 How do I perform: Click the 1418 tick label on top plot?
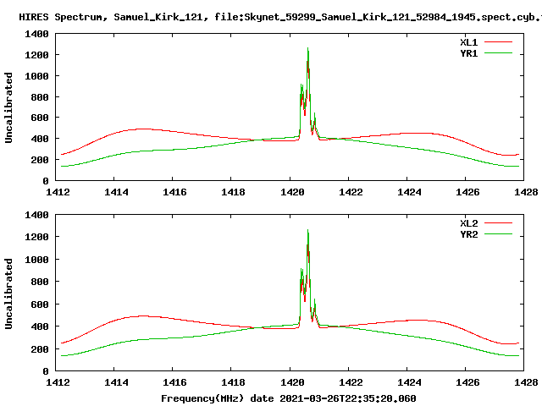click(233, 192)
